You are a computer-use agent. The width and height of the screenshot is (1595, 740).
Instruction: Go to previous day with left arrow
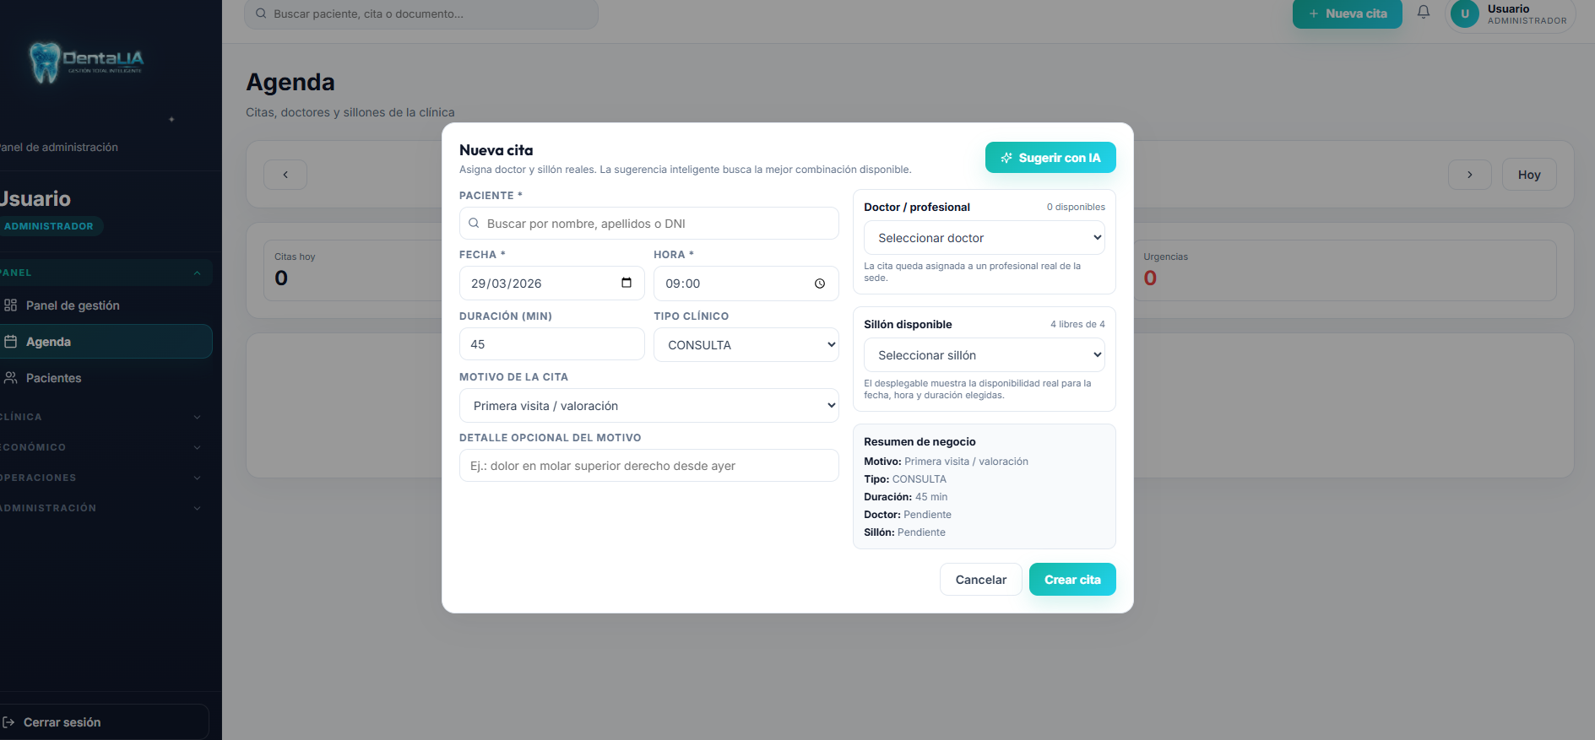(x=285, y=175)
